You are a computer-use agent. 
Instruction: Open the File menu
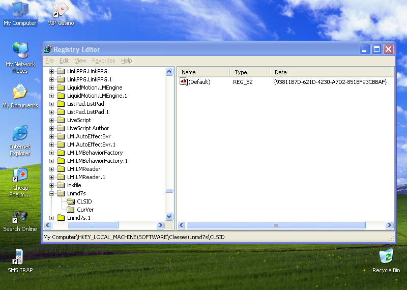click(x=49, y=61)
